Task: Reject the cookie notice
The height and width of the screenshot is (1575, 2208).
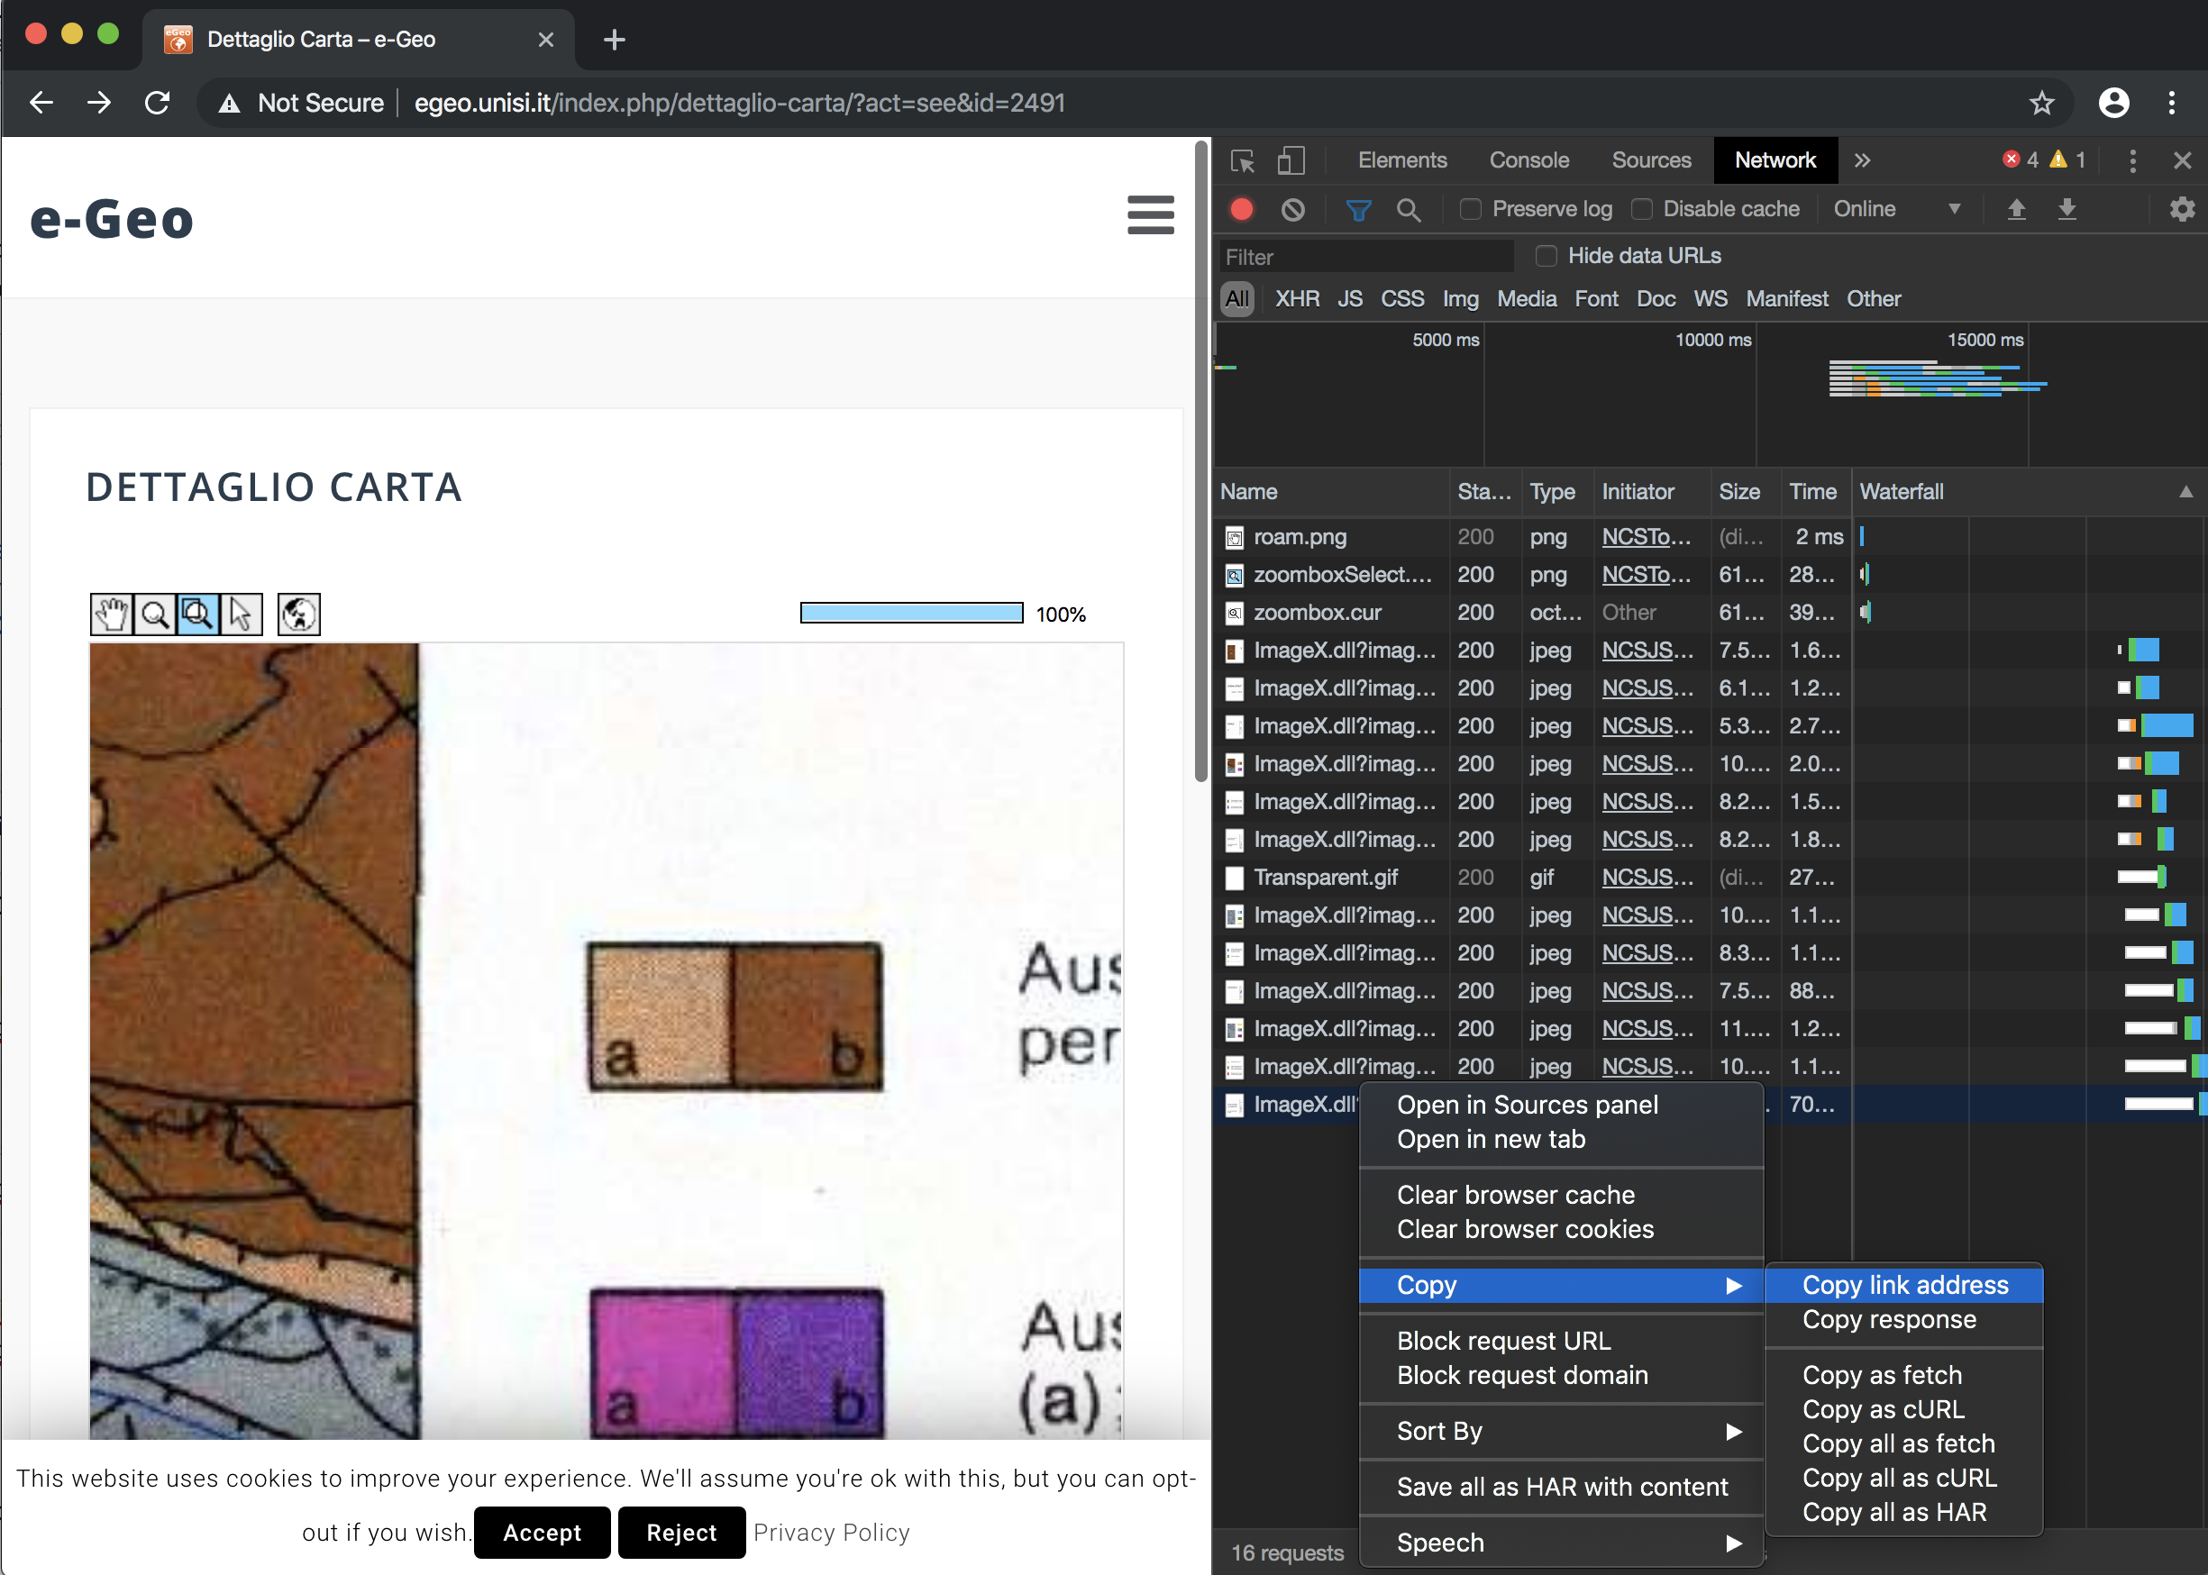Action: [682, 1533]
